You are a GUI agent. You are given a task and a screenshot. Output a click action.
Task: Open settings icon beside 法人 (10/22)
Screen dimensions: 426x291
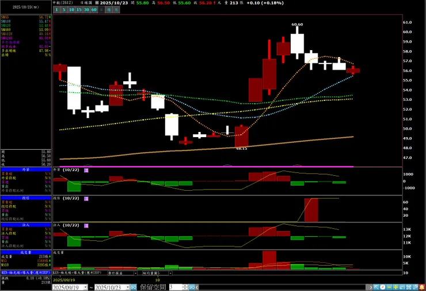click(x=86, y=226)
